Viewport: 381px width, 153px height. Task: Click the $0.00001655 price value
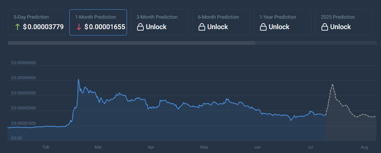pyautogui.click(x=105, y=27)
